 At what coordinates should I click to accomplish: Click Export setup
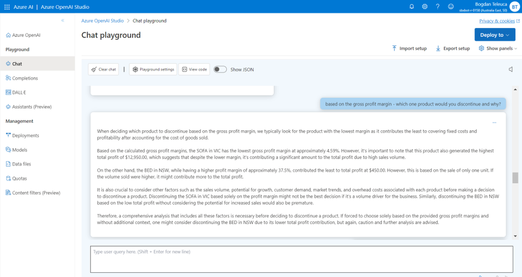click(453, 48)
